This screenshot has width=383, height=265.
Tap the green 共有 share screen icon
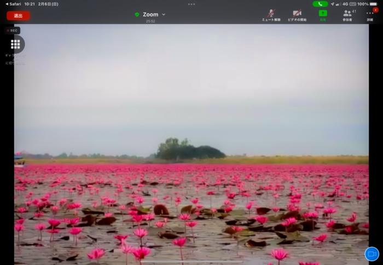[x=323, y=15]
